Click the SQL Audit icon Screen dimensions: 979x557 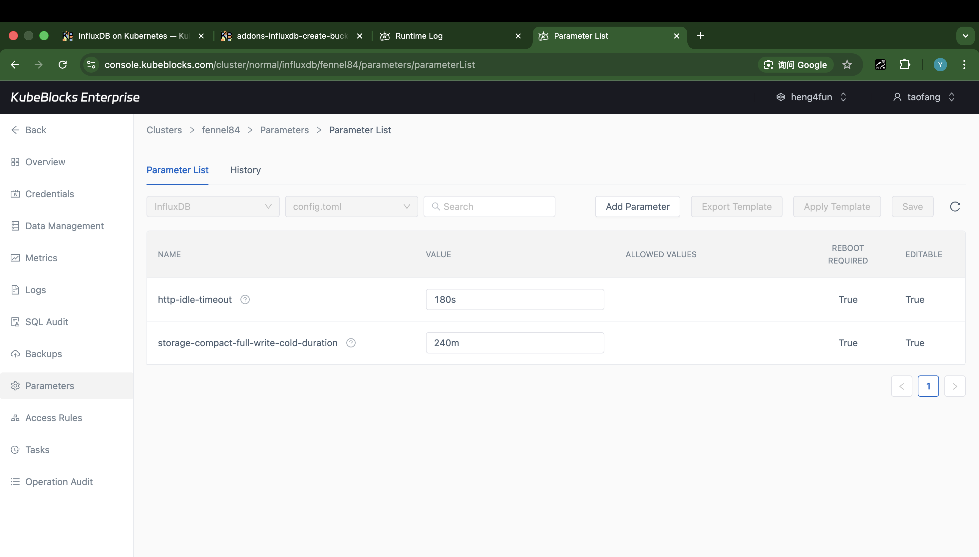click(15, 322)
